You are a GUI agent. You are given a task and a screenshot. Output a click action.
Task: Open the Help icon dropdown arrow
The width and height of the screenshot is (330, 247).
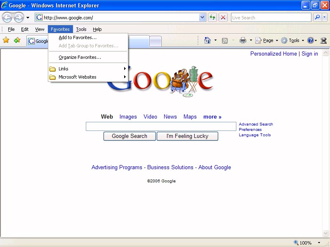click(x=316, y=40)
